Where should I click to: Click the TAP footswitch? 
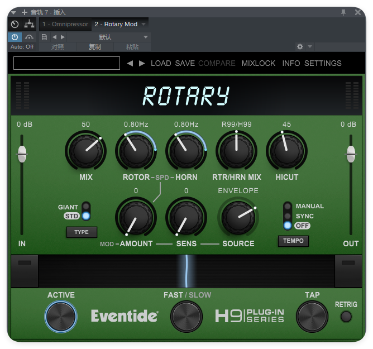312,317
